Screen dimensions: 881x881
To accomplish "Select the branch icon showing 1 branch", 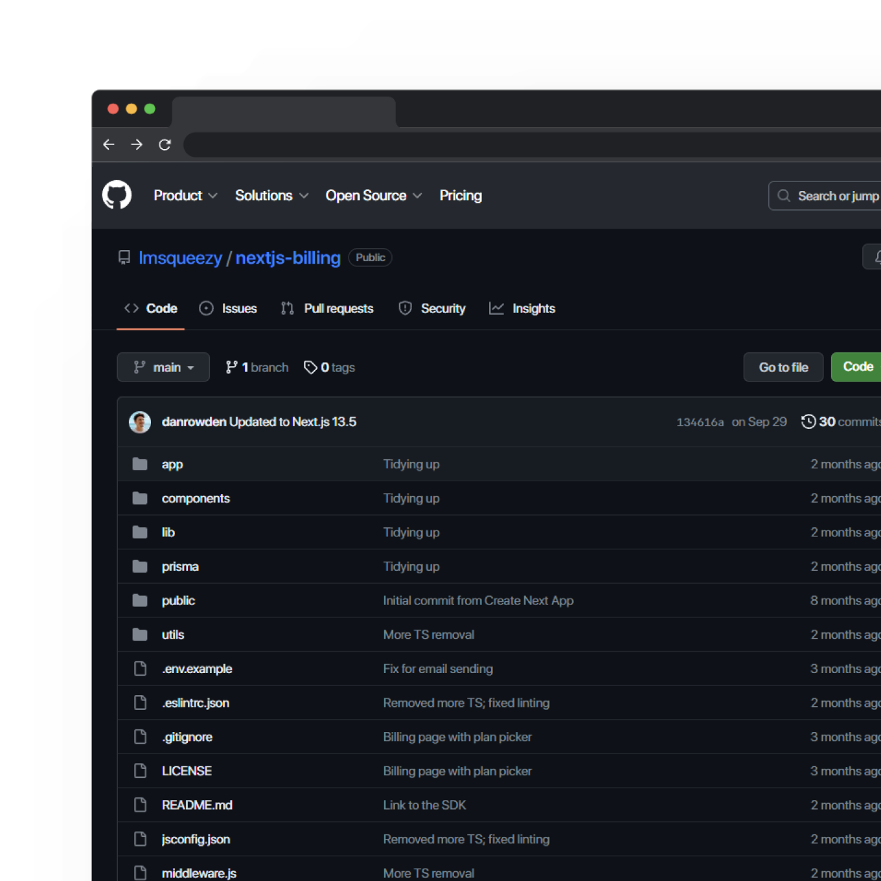I will [x=232, y=367].
